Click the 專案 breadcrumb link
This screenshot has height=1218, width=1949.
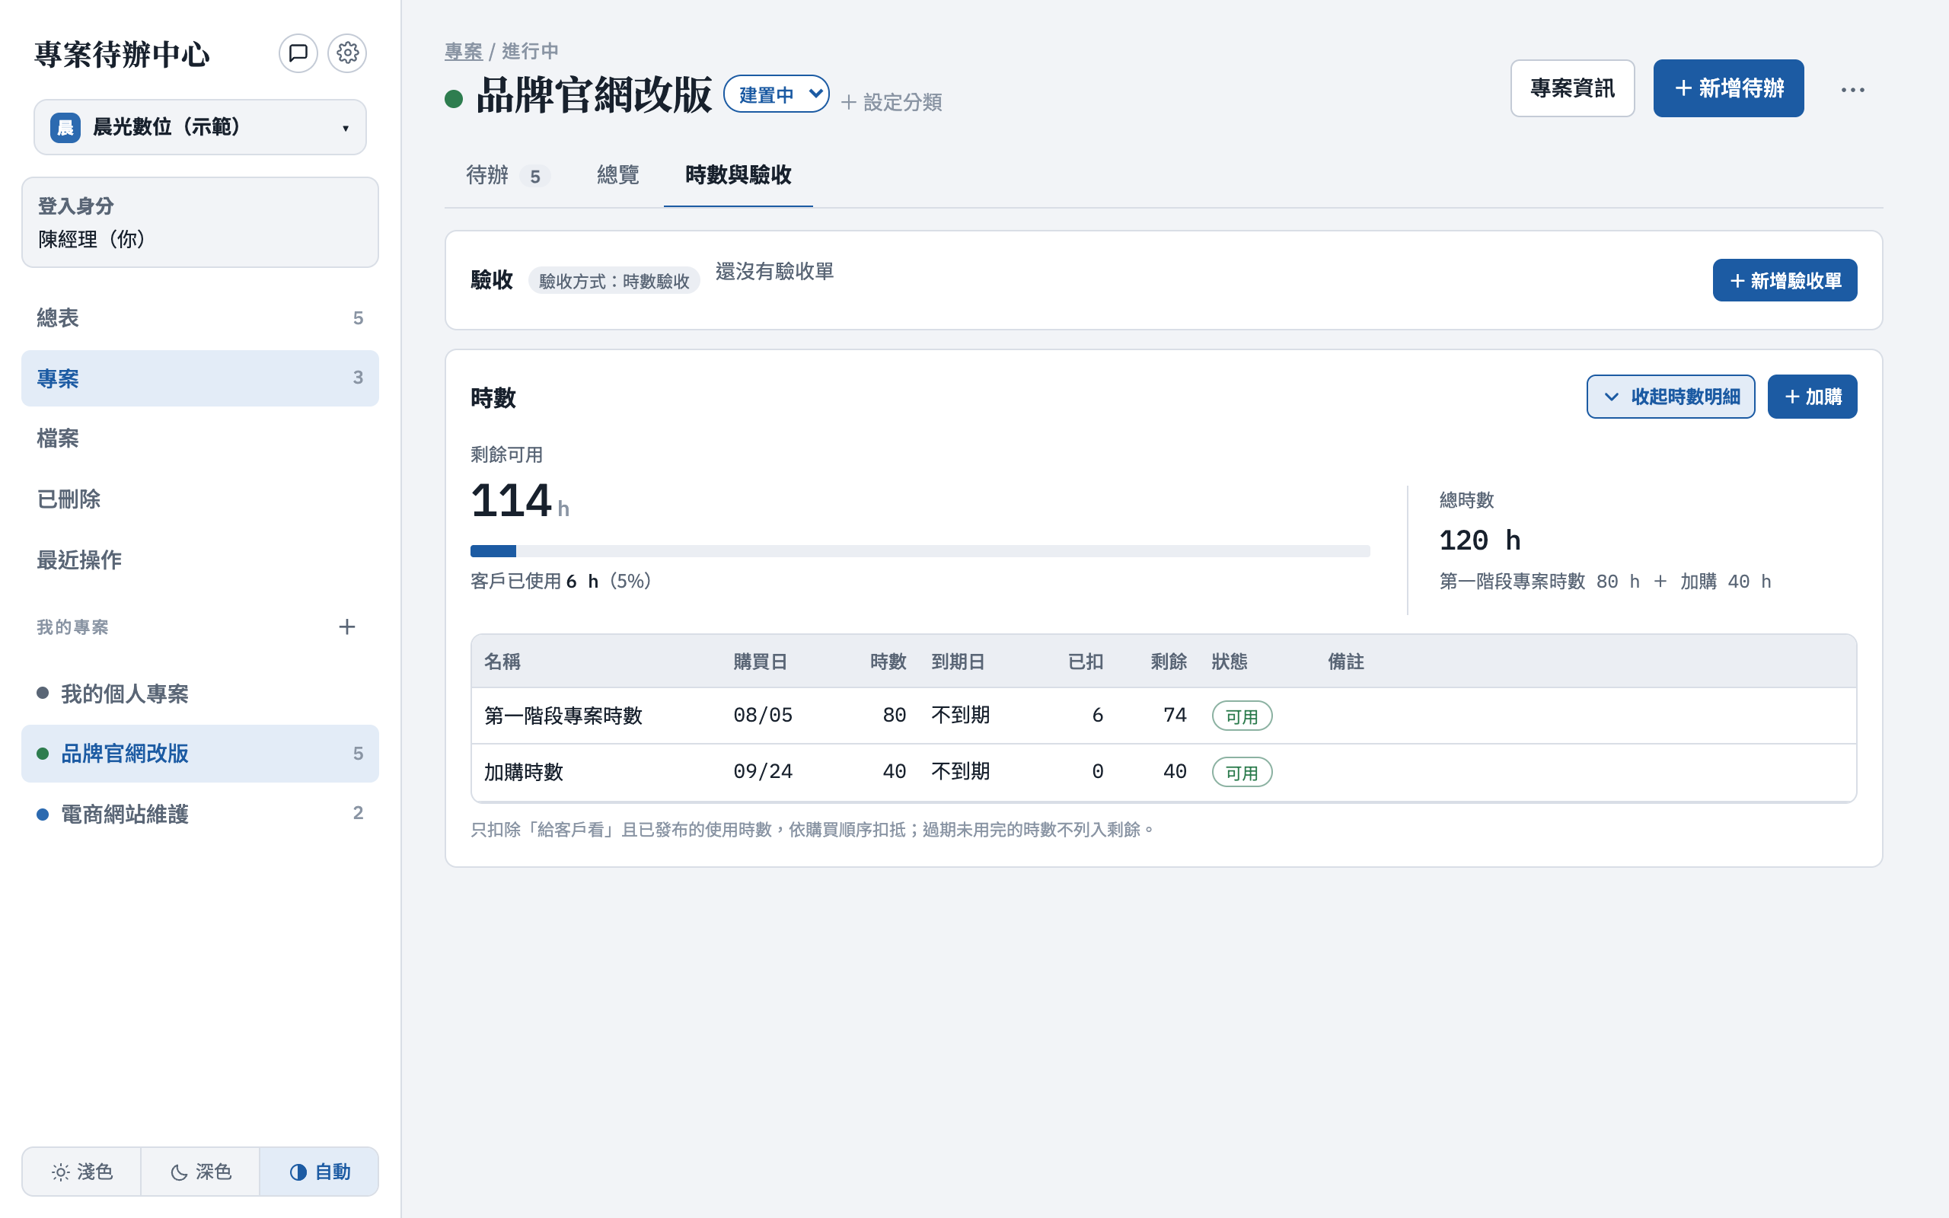click(x=463, y=52)
